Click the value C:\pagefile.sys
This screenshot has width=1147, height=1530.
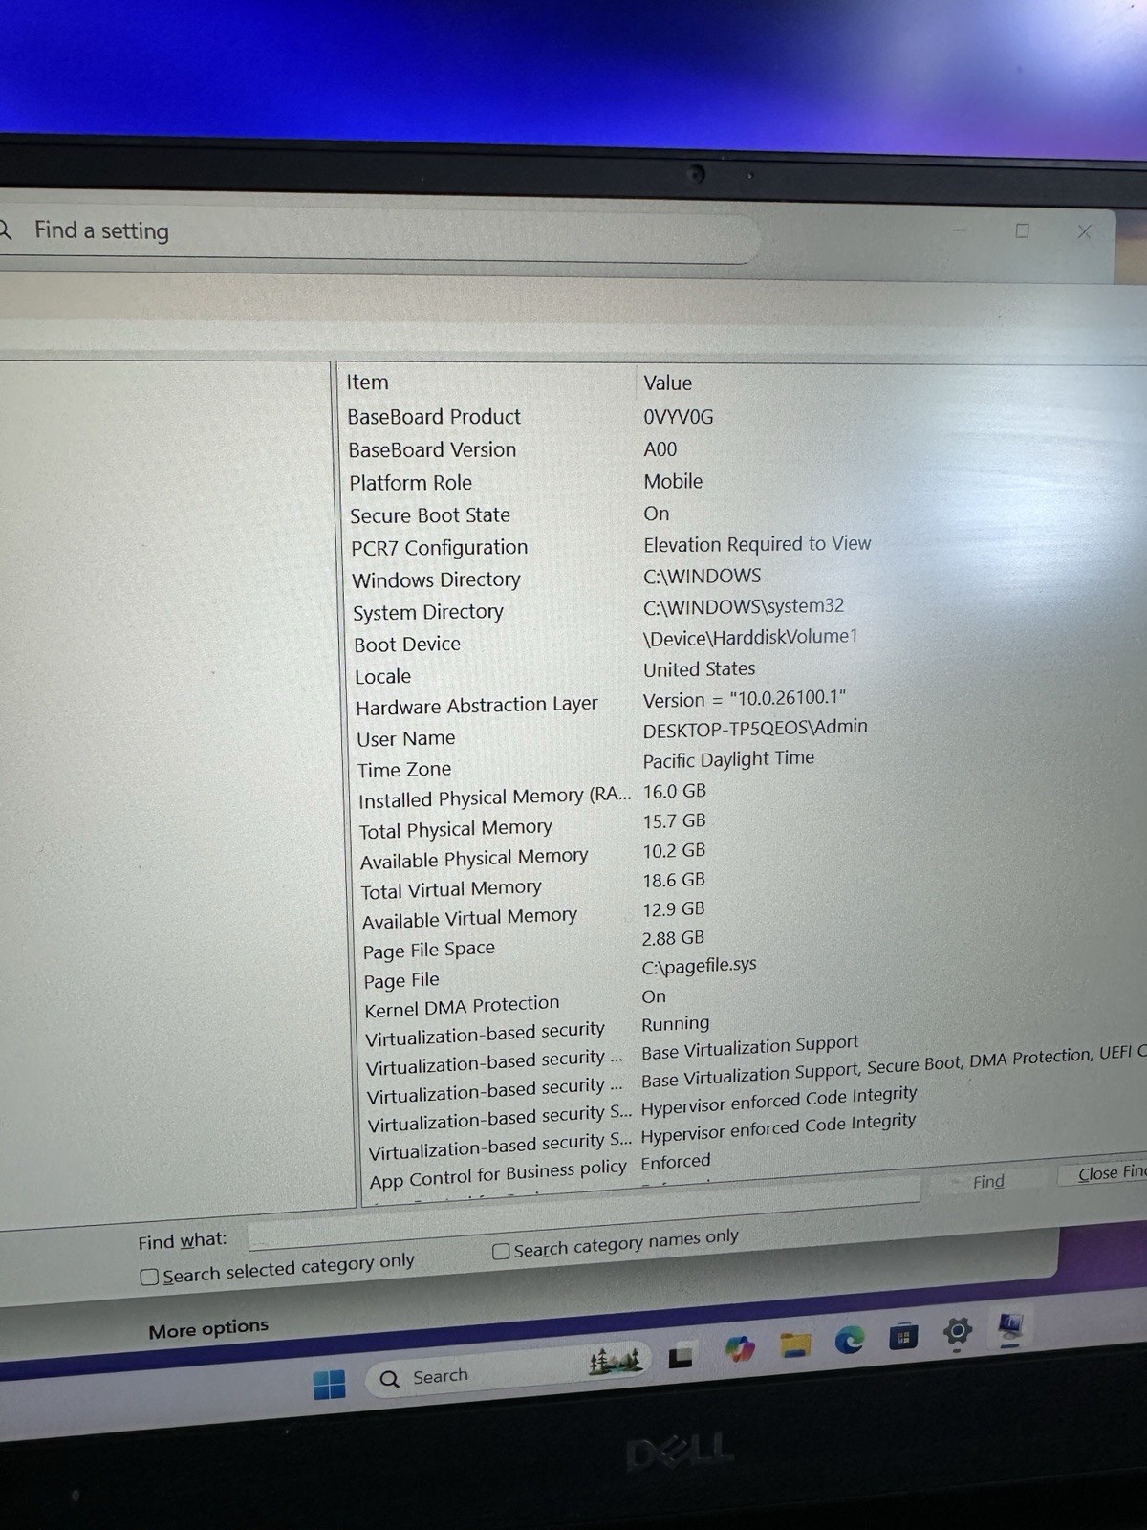tap(699, 967)
